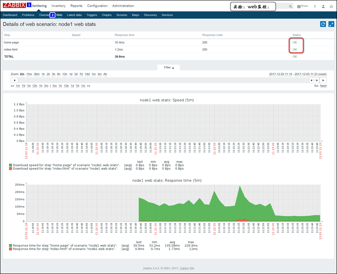
Task: Click left arrow on time scrollbar
Action: [15, 80]
